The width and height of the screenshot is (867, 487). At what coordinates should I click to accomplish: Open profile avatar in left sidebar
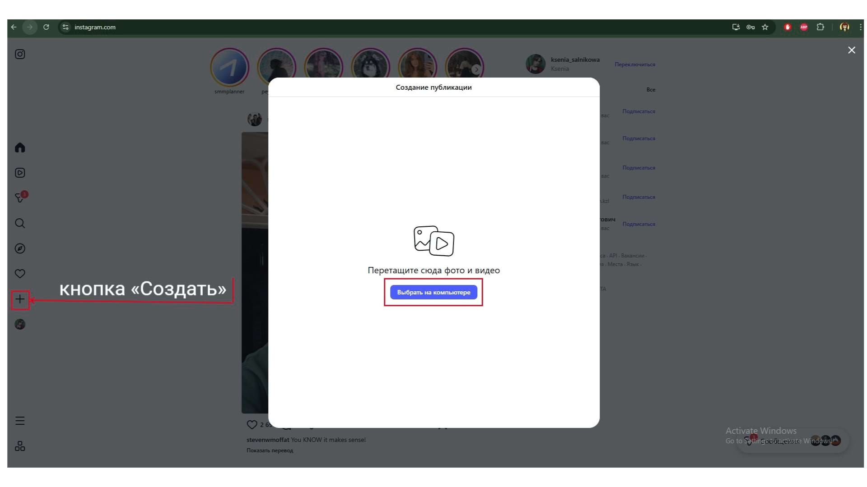20,324
